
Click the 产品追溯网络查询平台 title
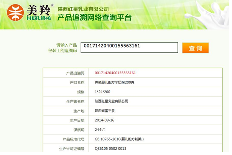pos(94,18)
